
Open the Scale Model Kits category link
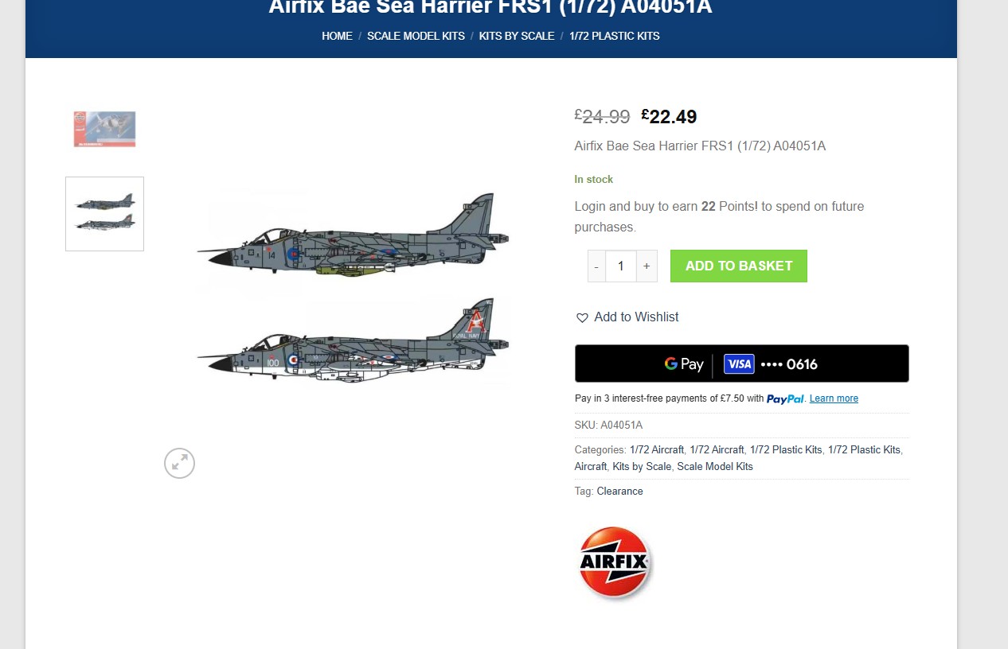point(714,467)
